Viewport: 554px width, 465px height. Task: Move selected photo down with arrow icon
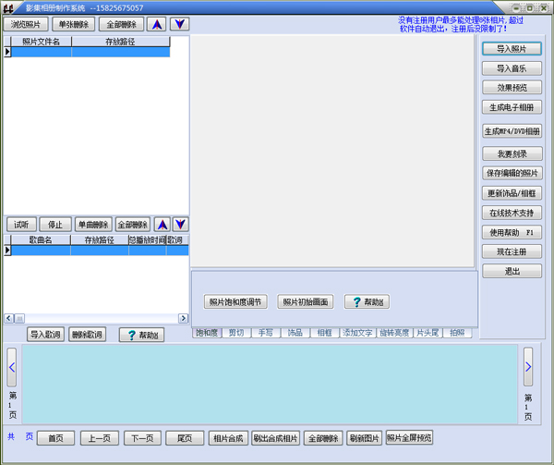[x=180, y=24]
